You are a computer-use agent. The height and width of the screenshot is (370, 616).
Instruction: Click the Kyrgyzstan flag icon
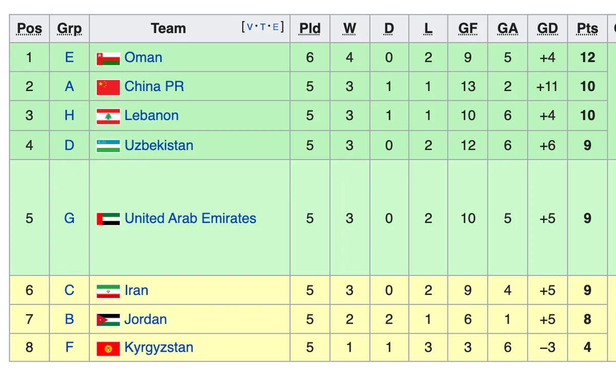click(108, 348)
